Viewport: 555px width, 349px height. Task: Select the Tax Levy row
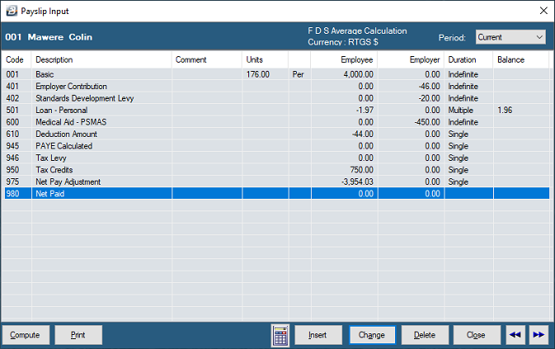pyautogui.click(x=277, y=158)
